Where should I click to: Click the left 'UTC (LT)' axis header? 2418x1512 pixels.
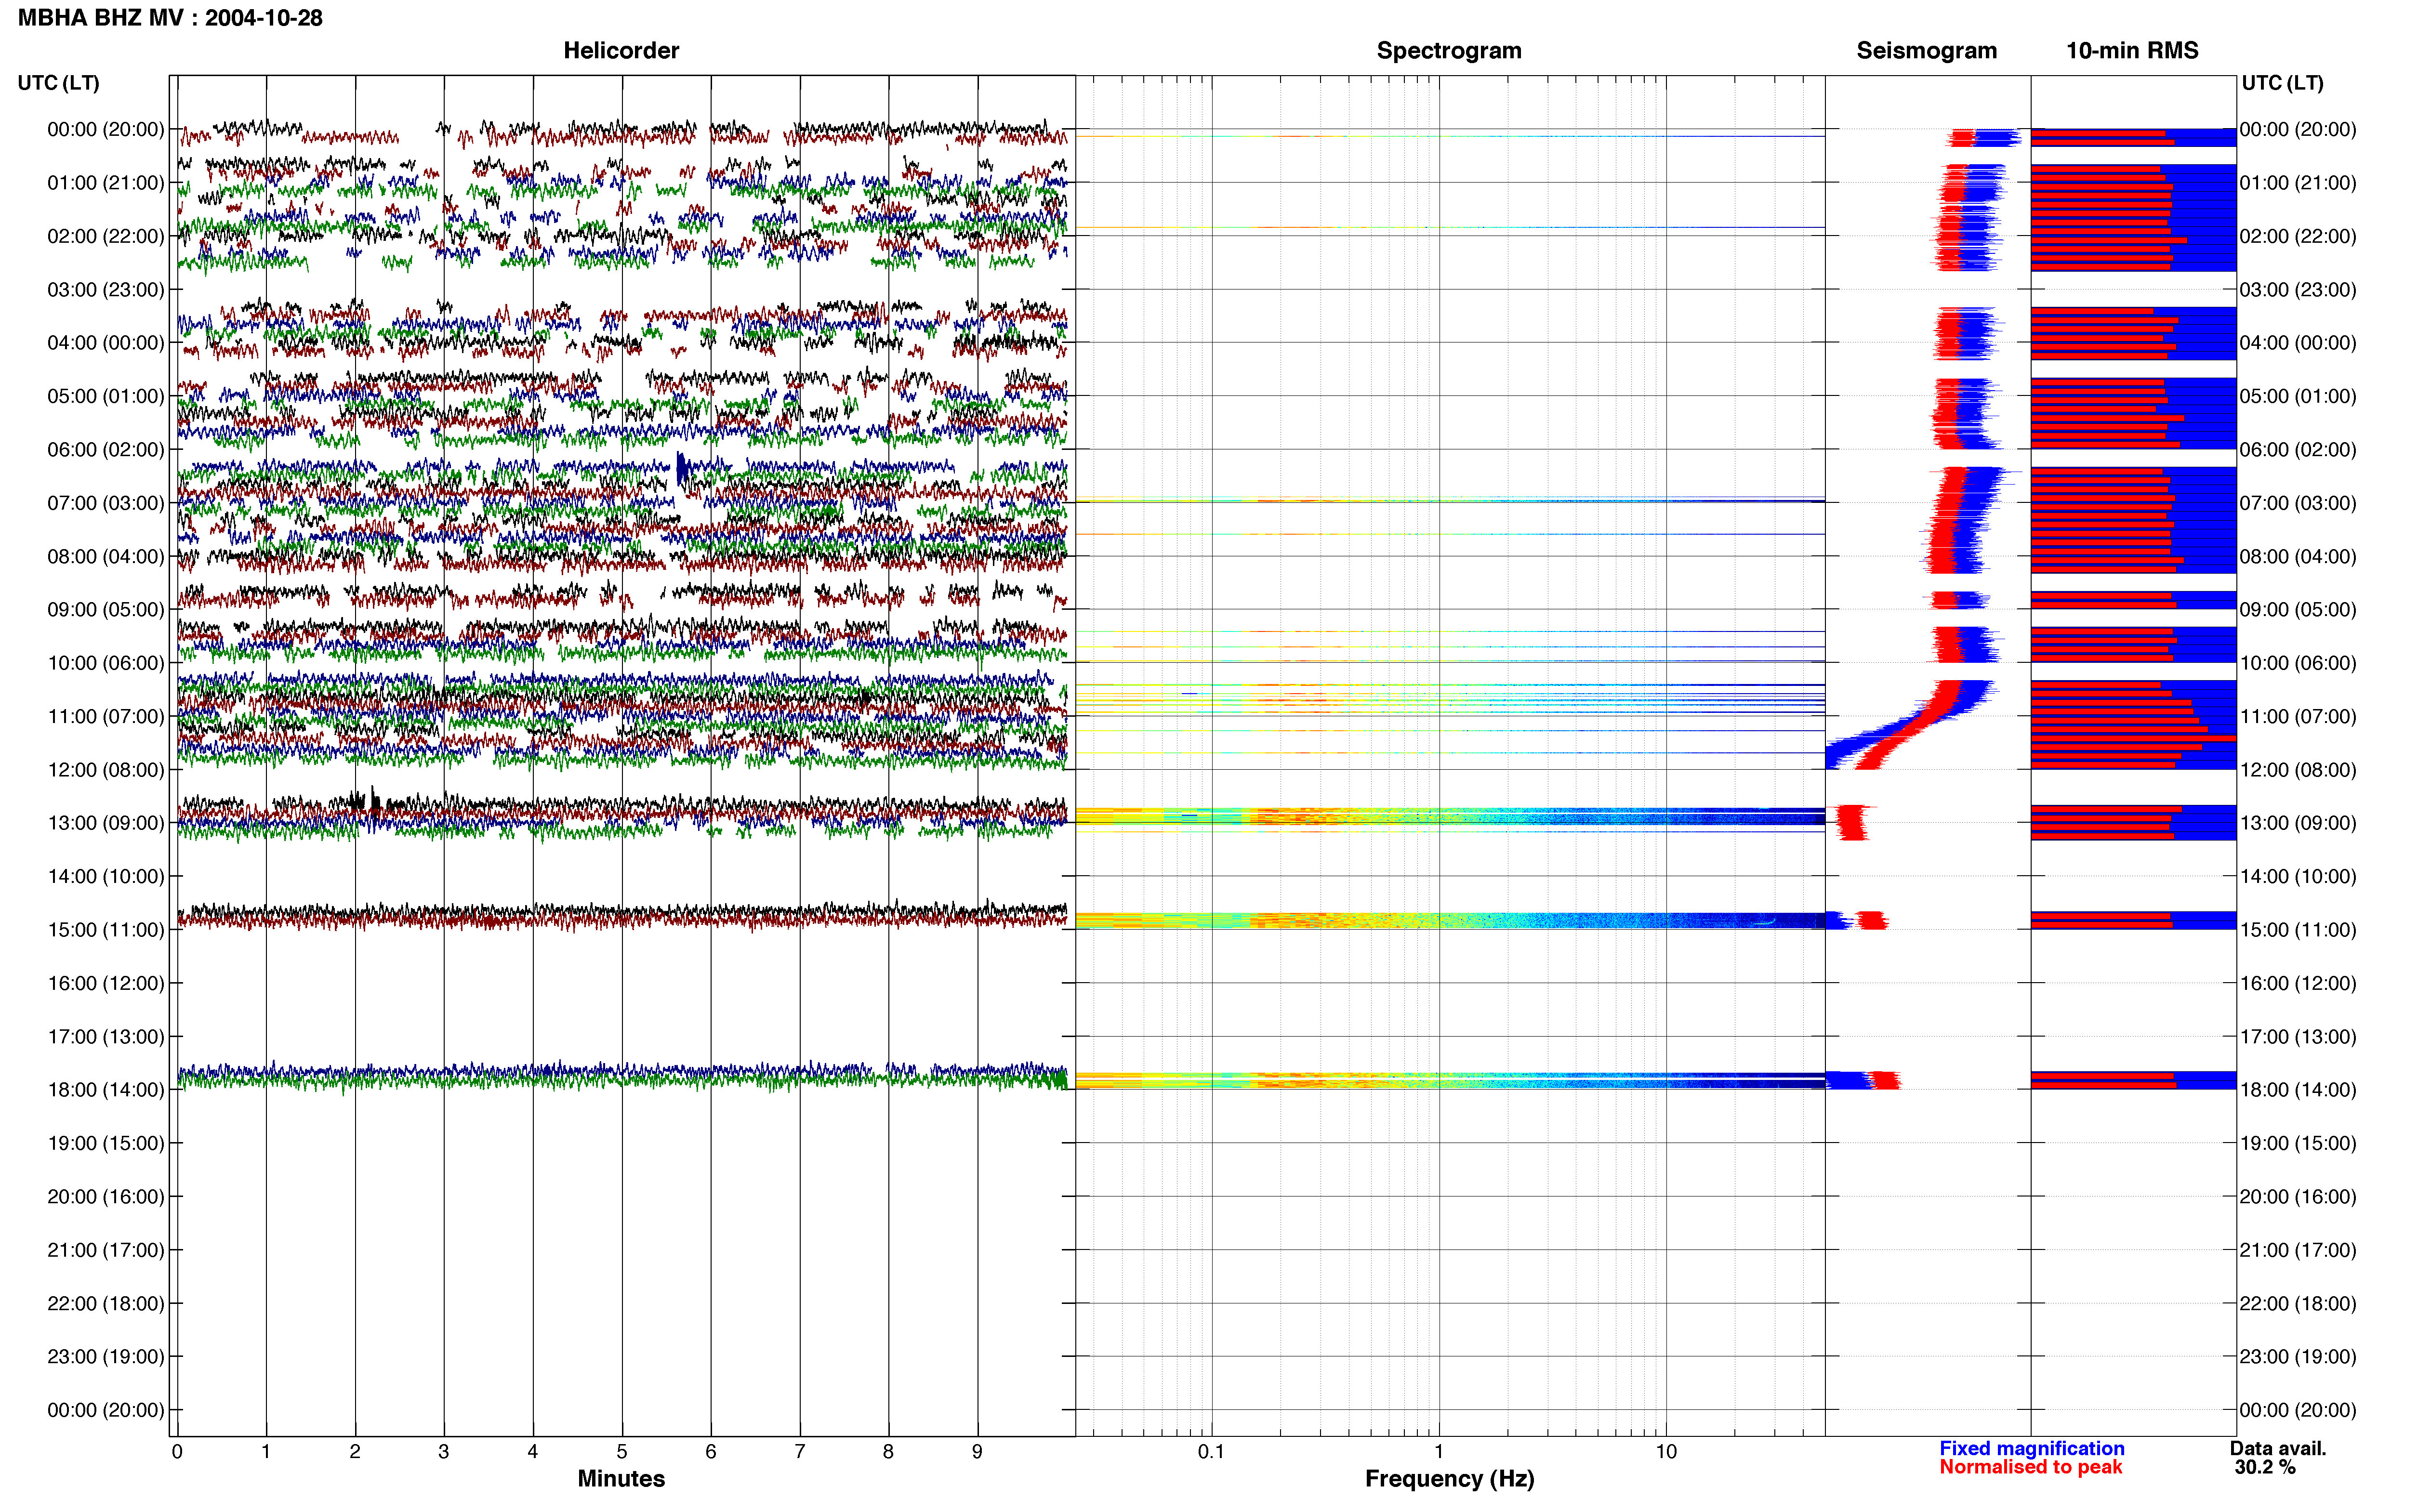(59, 83)
